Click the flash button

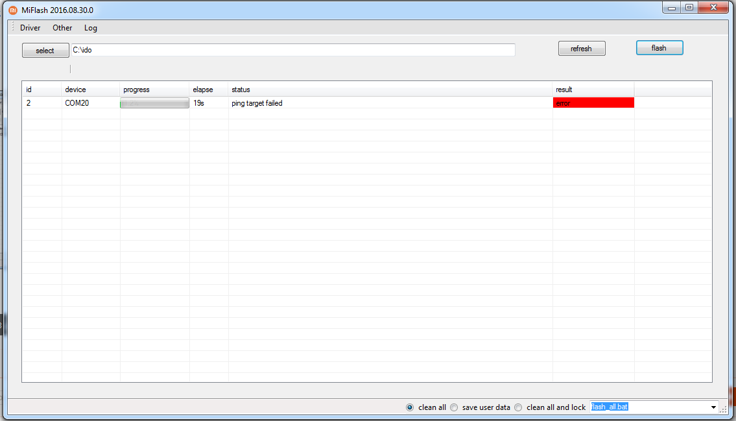pos(659,48)
